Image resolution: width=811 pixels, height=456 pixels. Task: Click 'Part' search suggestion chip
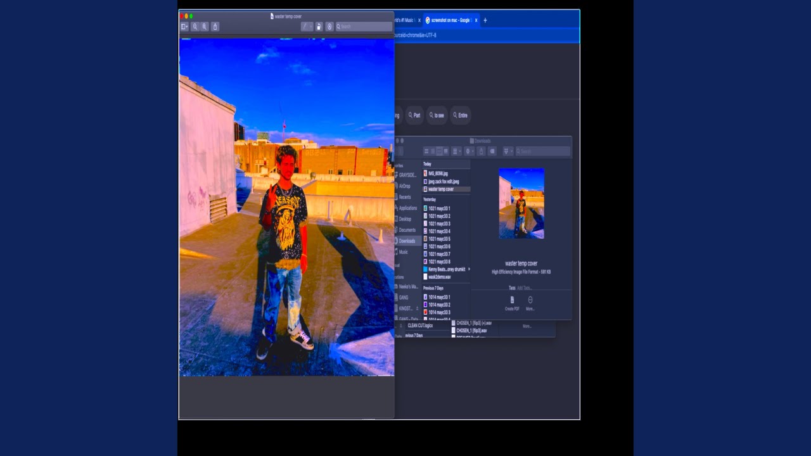tap(414, 115)
